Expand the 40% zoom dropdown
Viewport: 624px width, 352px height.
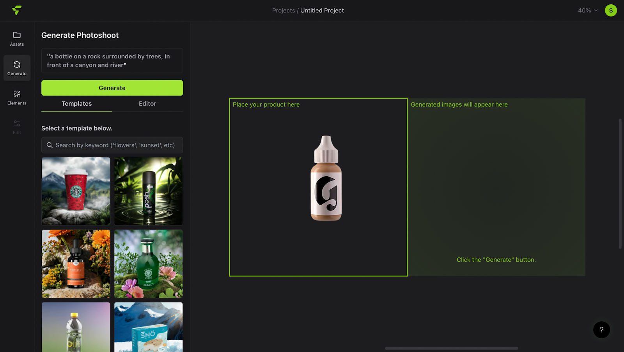tap(588, 11)
